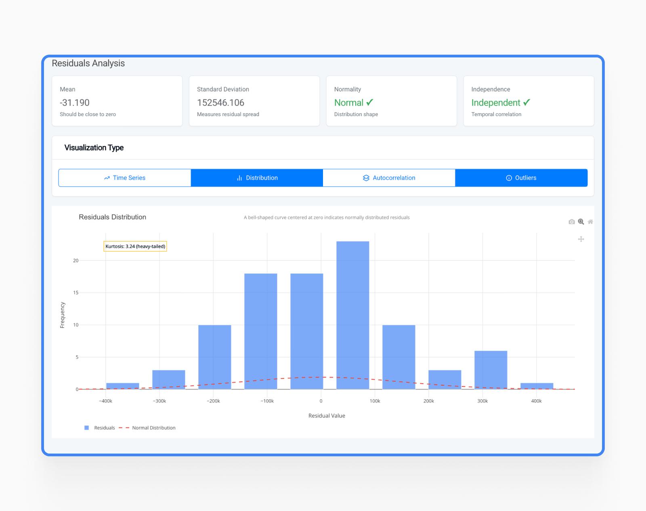Screen dimensions: 646x511
Task: Open the Autocorrelation visualization tab
Action: (x=389, y=178)
